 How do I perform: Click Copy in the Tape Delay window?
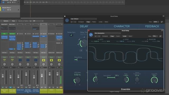(88, 22)
